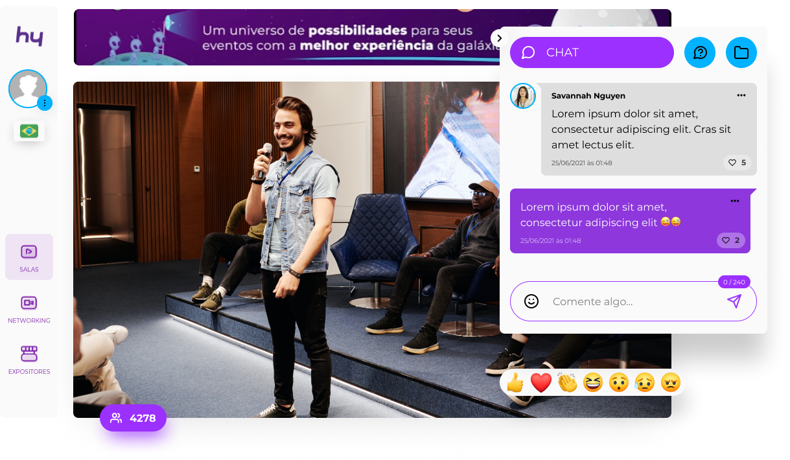Send the comment using the paper plane icon
Screen dimensions: 790x460
pos(734,301)
